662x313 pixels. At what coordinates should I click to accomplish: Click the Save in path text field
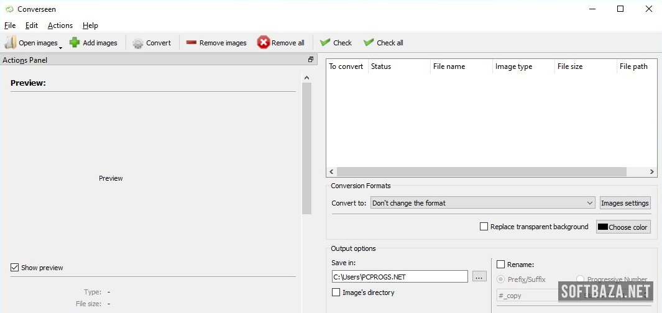click(x=399, y=277)
